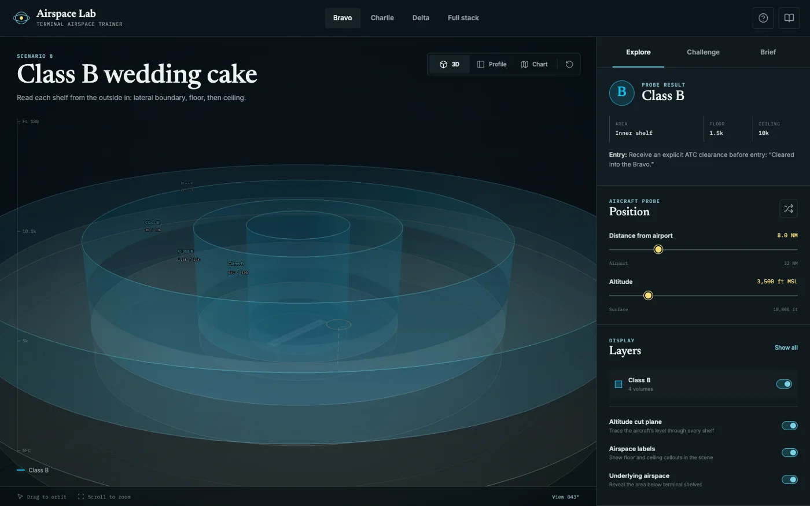The width and height of the screenshot is (810, 506).
Task: Switch to Profile view
Action: click(x=492, y=64)
